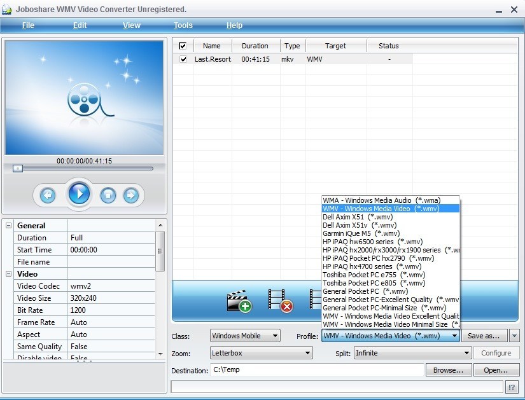This screenshot has width=525, height=400.
Task: Click the Configure button
Action: [x=497, y=352]
